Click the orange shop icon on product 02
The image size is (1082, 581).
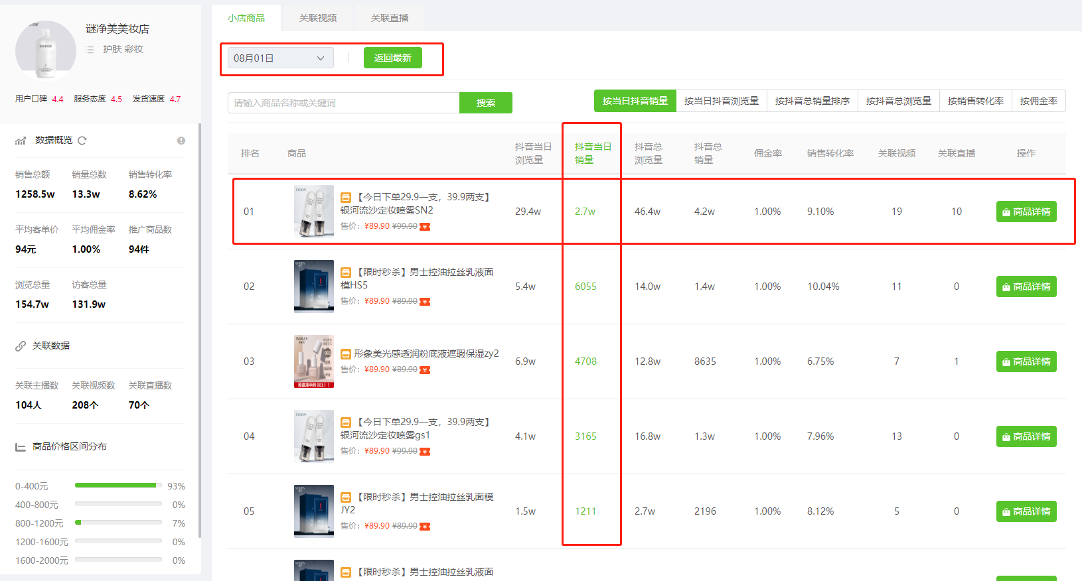tap(346, 273)
